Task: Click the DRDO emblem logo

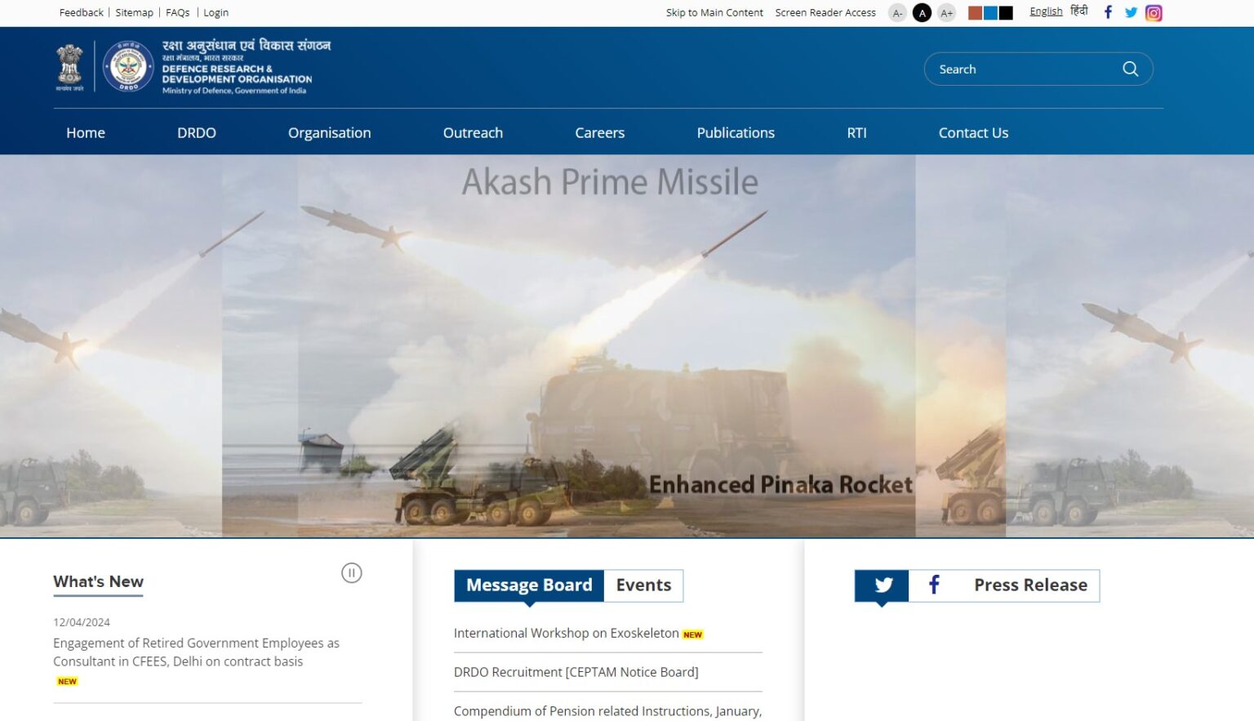Action: click(127, 67)
